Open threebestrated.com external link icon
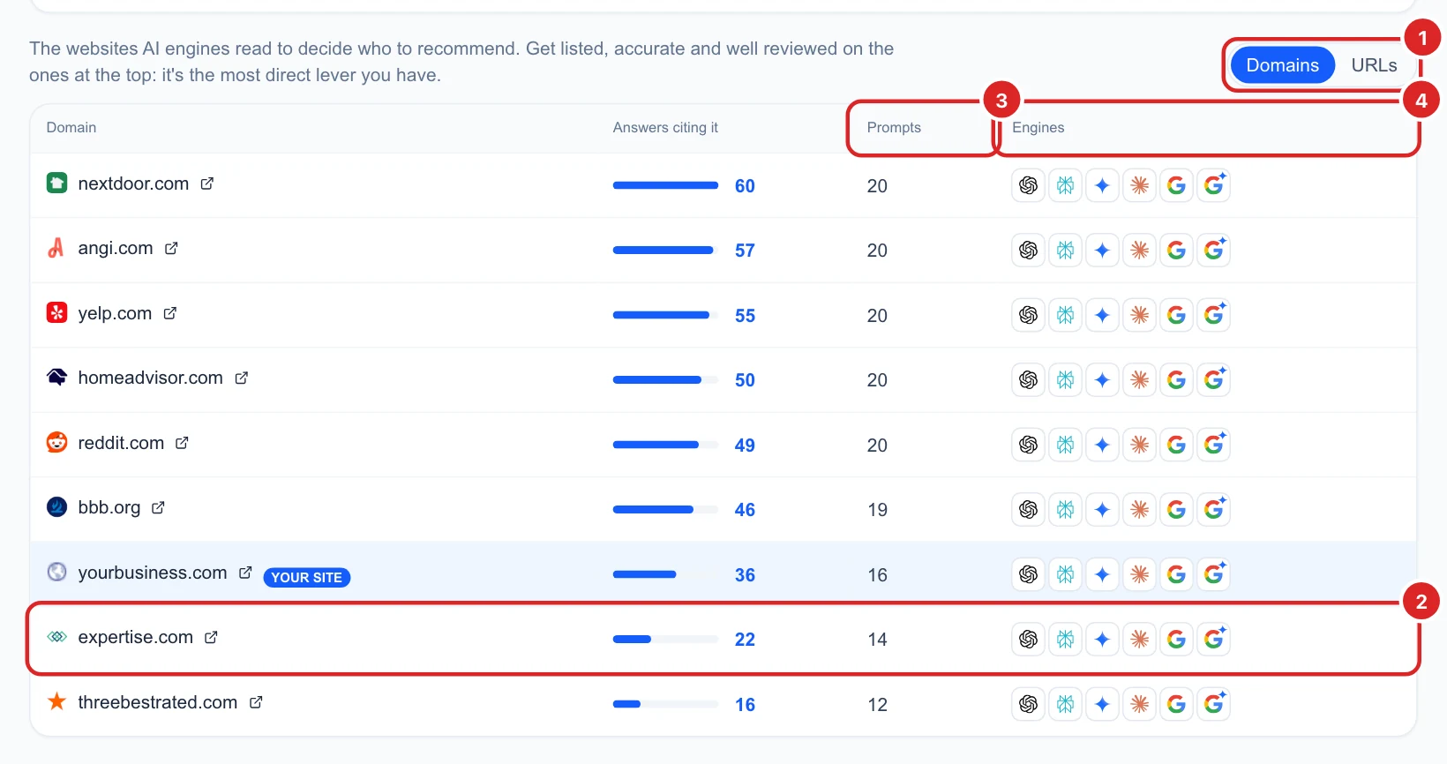This screenshot has height=764, width=1447. pyautogui.click(x=256, y=702)
